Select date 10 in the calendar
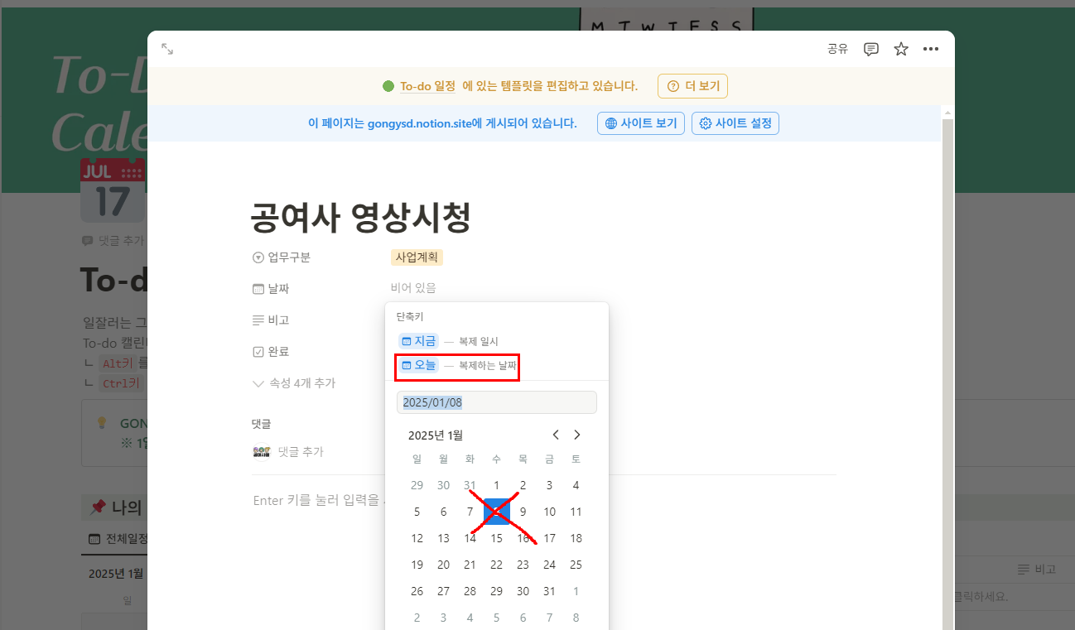The height and width of the screenshot is (630, 1075). coord(549,512)
